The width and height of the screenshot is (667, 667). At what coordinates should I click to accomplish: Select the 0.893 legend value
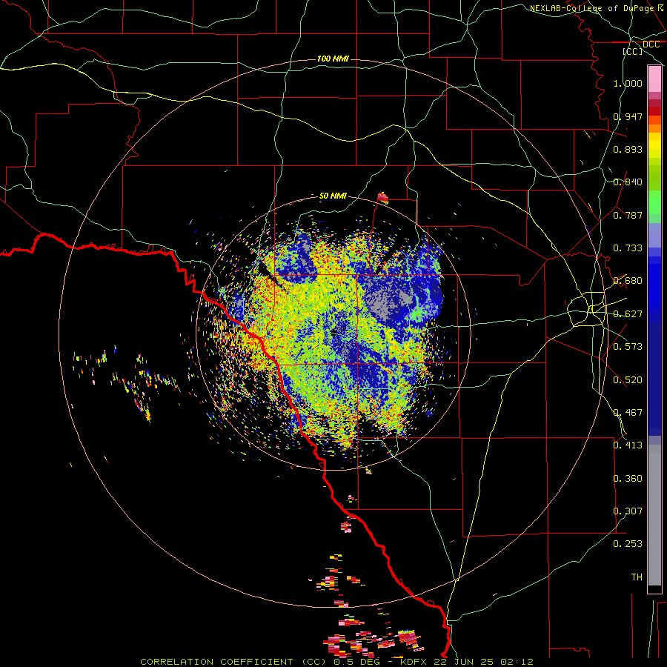point(628,149)
